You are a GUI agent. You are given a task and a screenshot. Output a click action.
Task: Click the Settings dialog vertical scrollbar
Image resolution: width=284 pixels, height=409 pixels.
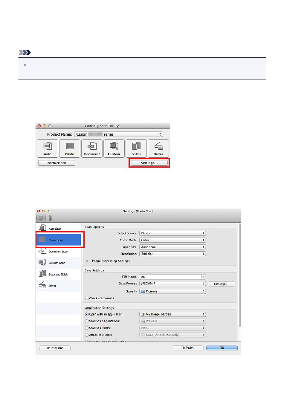(x=239, y=275)
